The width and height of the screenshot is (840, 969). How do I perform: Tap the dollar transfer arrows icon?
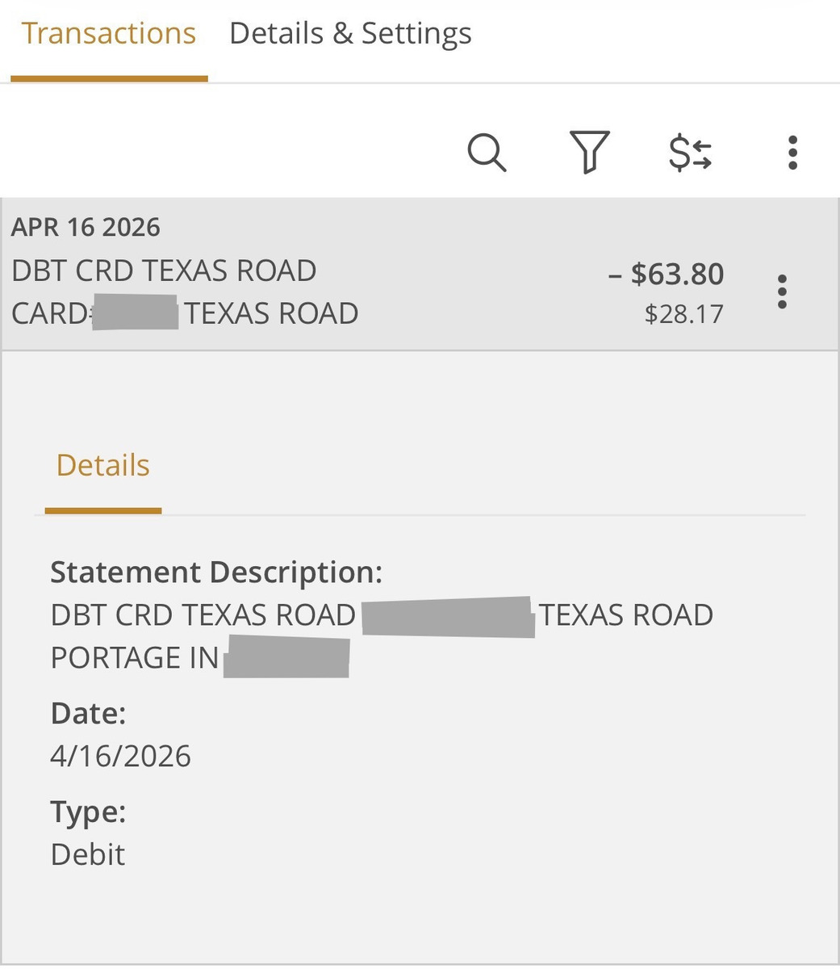pyautogui.click(x=691, y=153)
